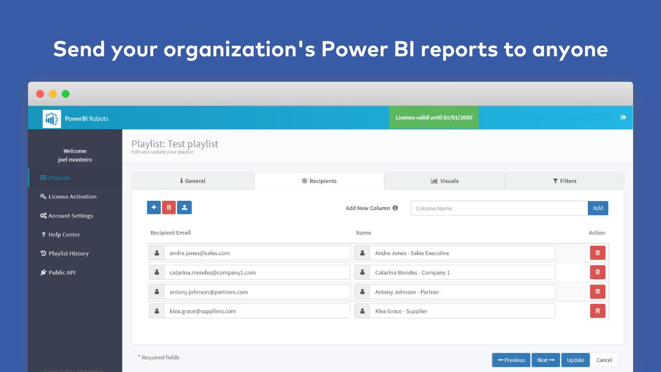Image resolution: width=661 pixels, height=372 pixels.
Task: Click user icon beside Catarina Mendes name
Action: (362, 272)
